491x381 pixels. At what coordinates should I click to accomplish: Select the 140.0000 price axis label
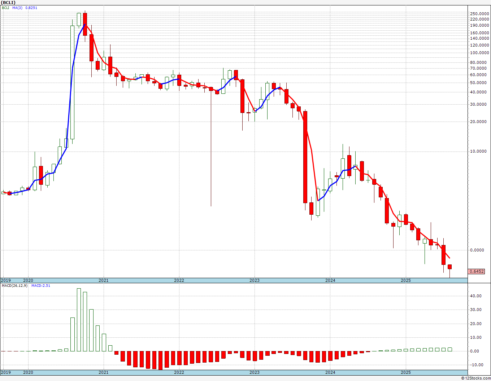pos(480,38)
